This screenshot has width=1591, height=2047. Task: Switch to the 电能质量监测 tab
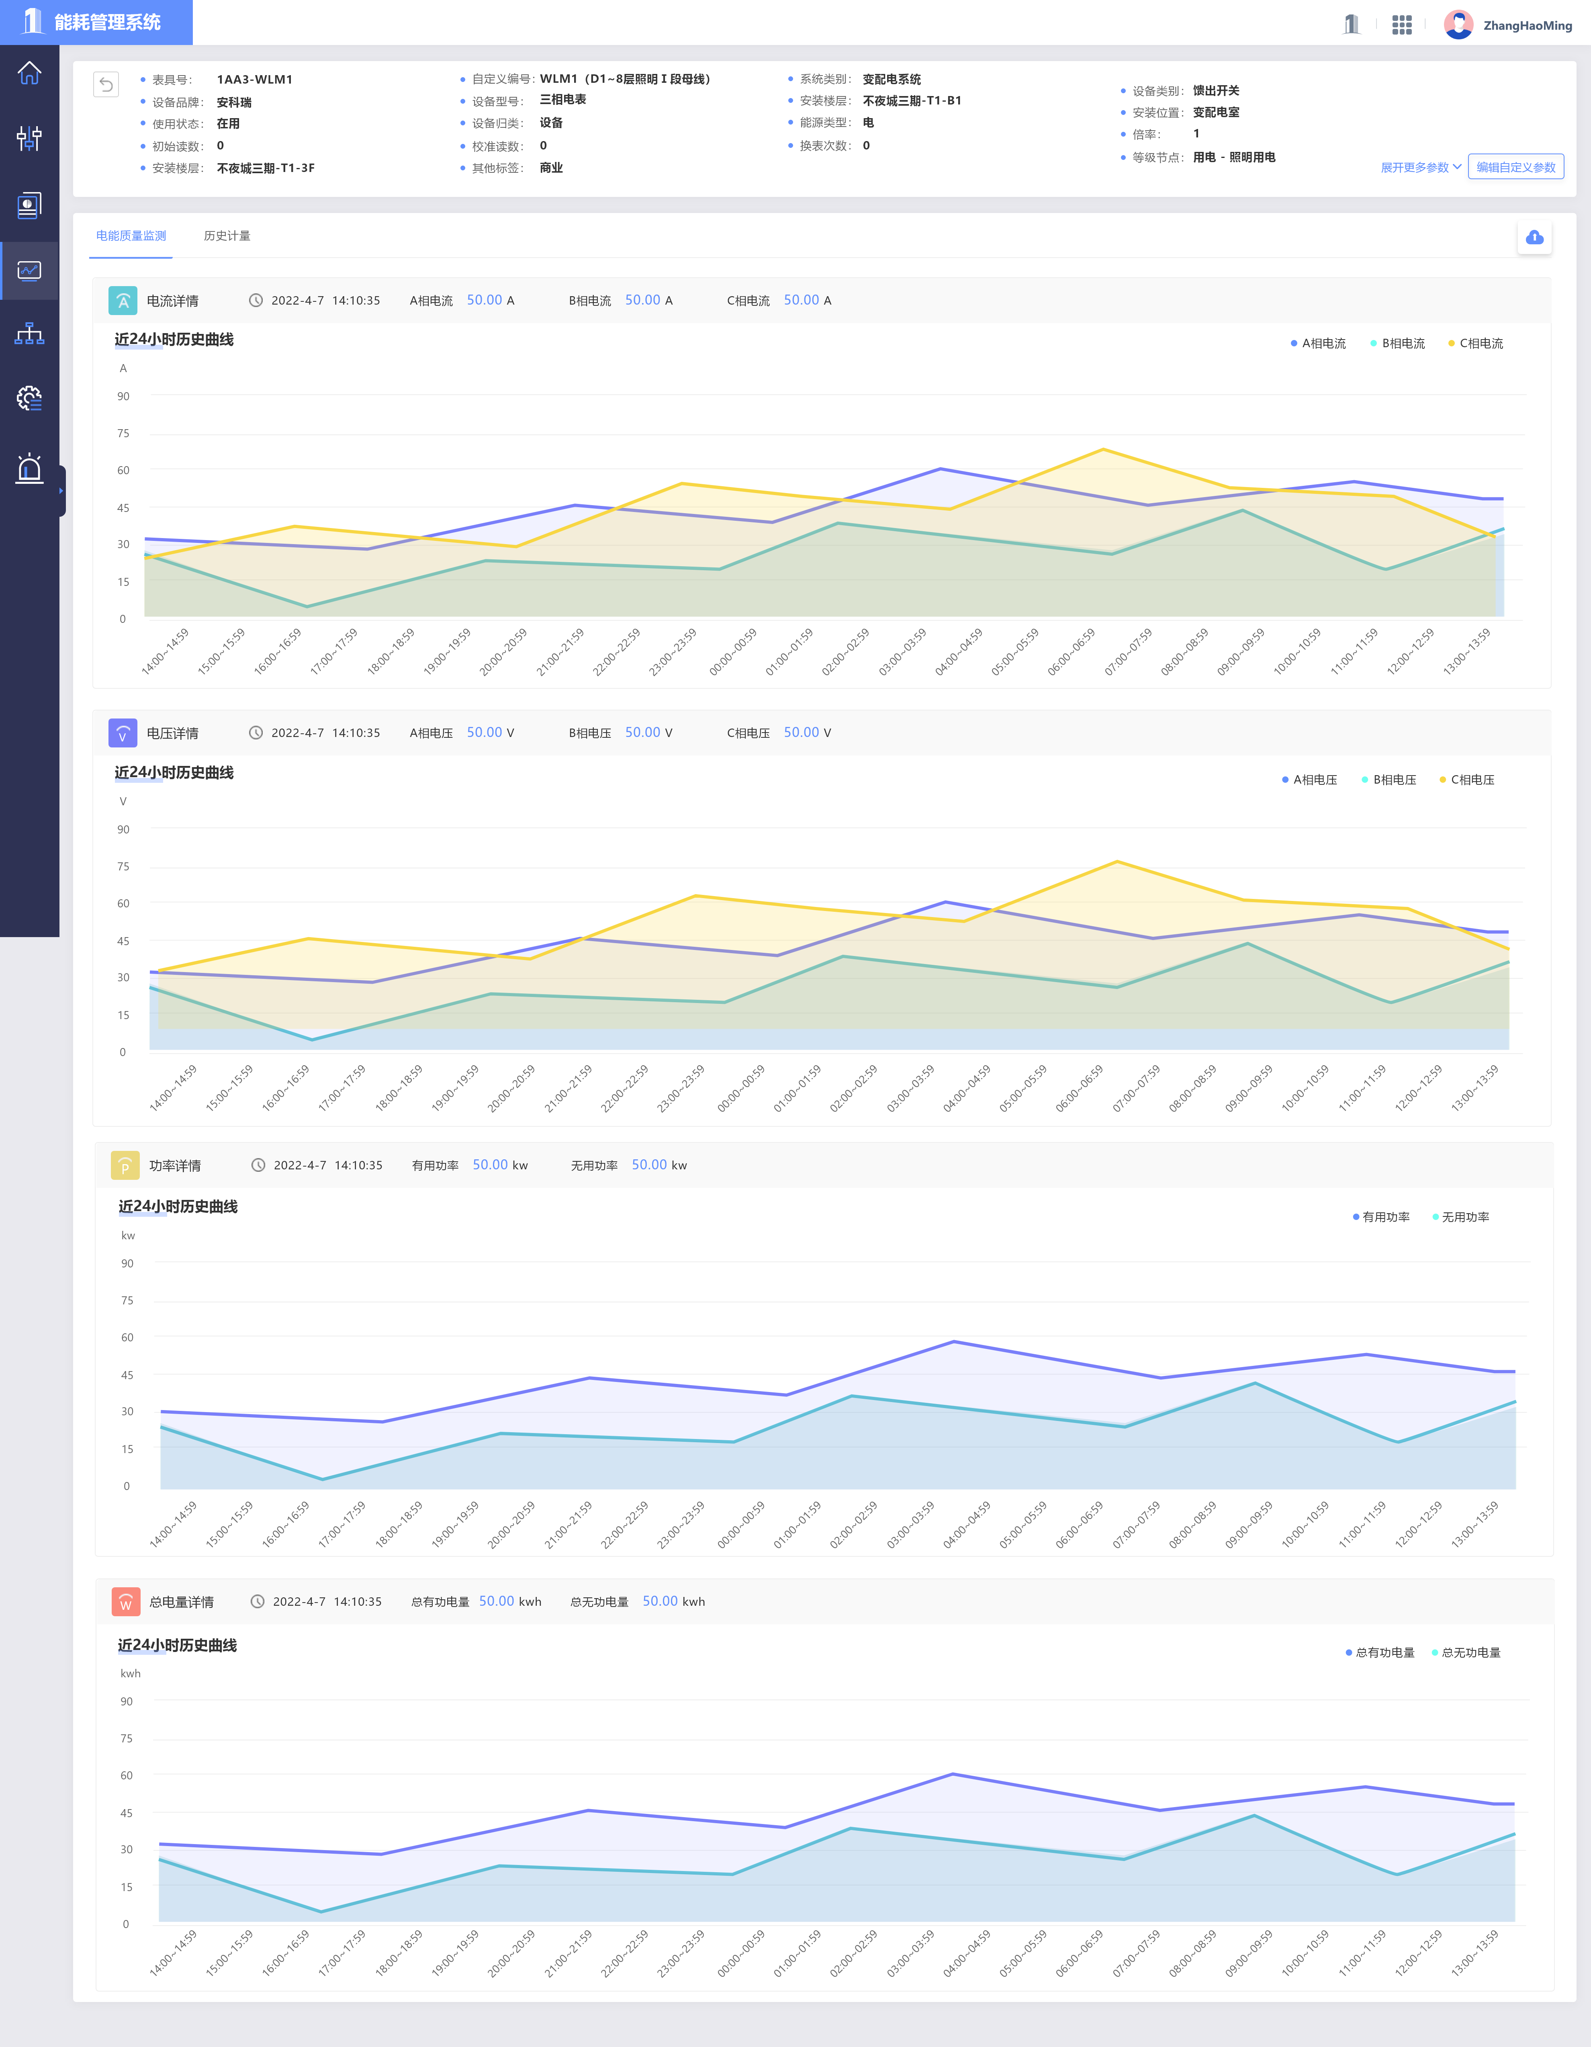(x=131, y=236)
